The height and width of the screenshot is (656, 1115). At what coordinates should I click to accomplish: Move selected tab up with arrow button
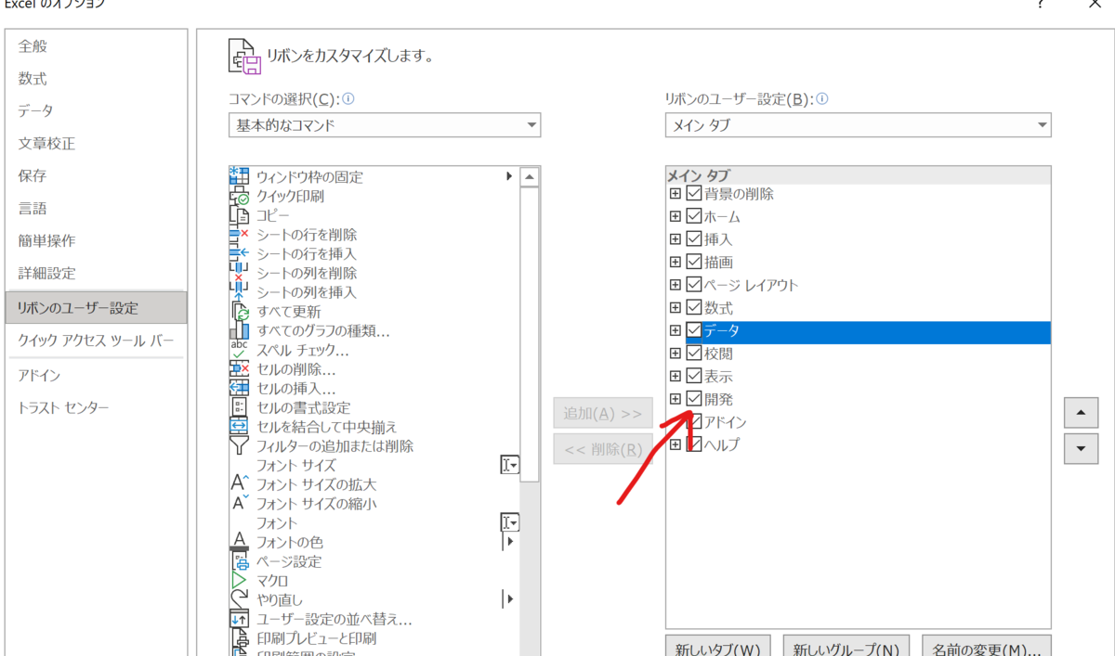coord(1081,412)
